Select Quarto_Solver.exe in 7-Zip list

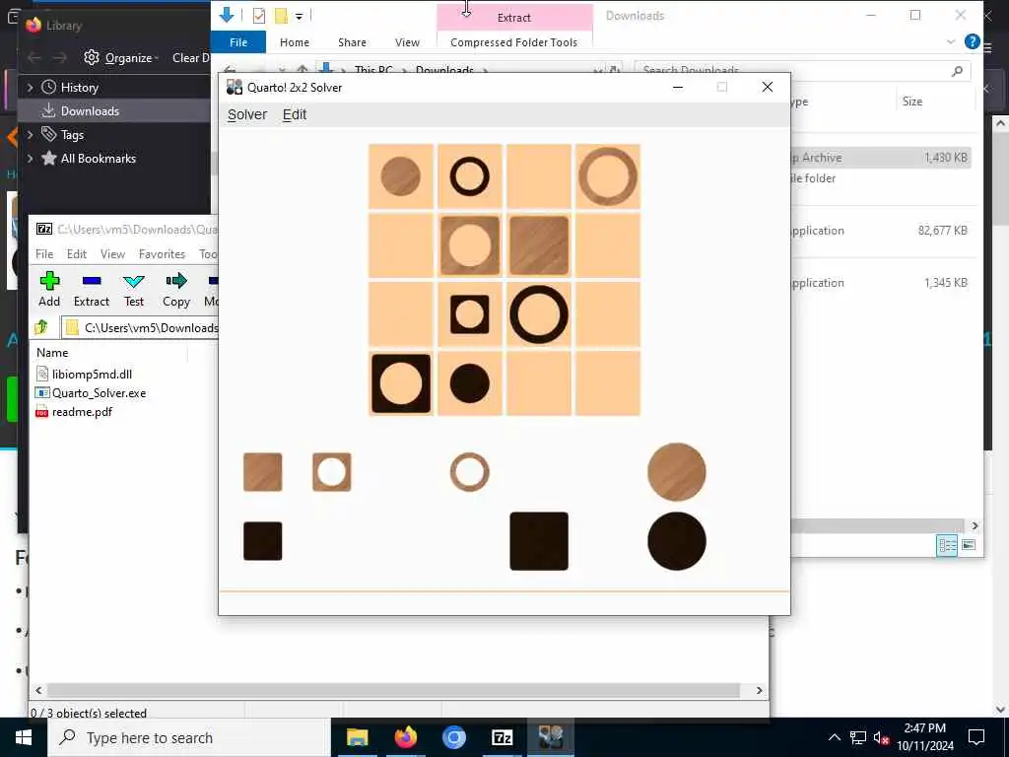(92, 392)
